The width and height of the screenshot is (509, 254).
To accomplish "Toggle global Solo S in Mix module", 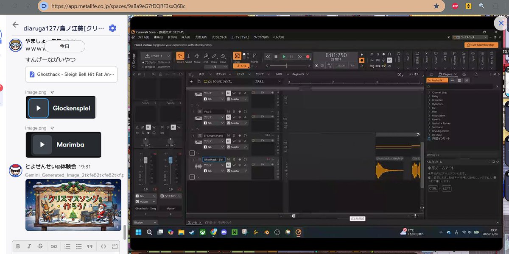I will pos(378,54).
